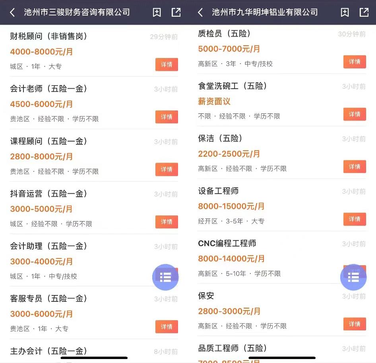Select job title 保安

click(206, 295)
